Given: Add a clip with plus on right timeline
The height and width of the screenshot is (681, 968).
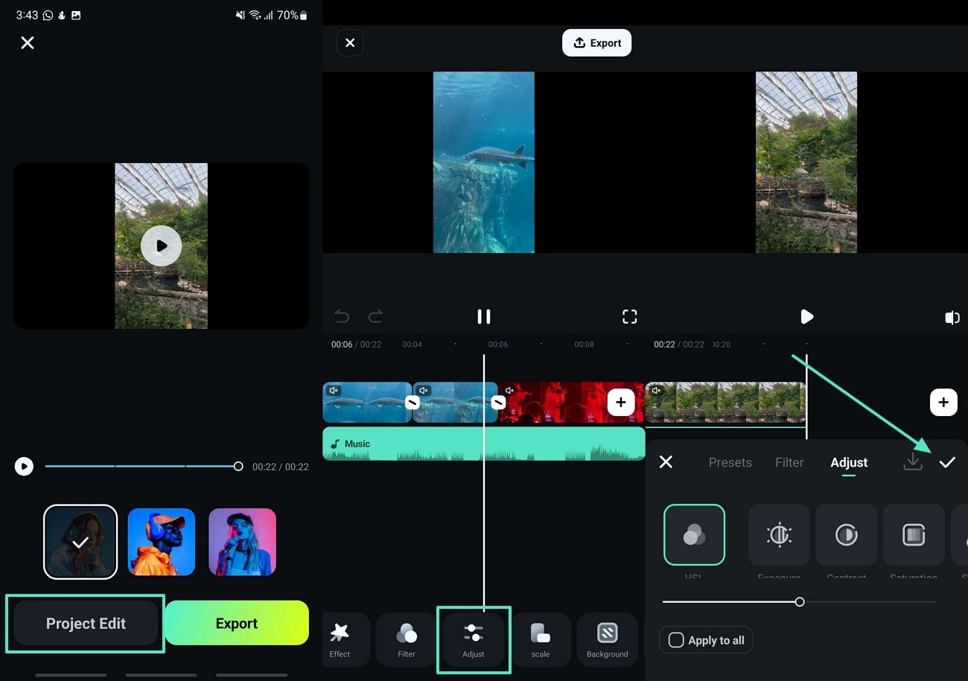Looking at the screenshot, I should [943, 402].
